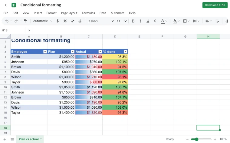Open the Insert menu

pos(38,13)
